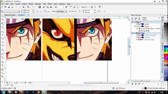The height and width of the screenshot is (94, 168).
Task: Open the Tools menu
Action: click(55, 4)
